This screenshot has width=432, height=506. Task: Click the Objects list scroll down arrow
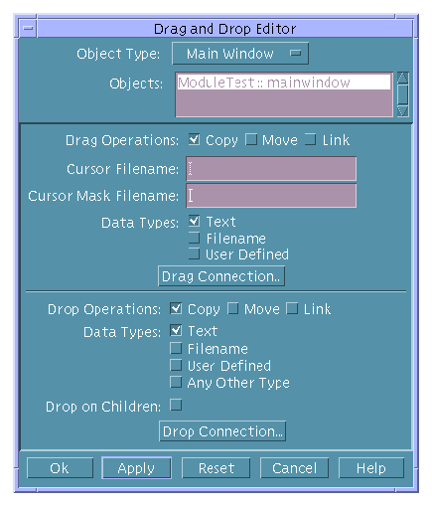point(403,110)
